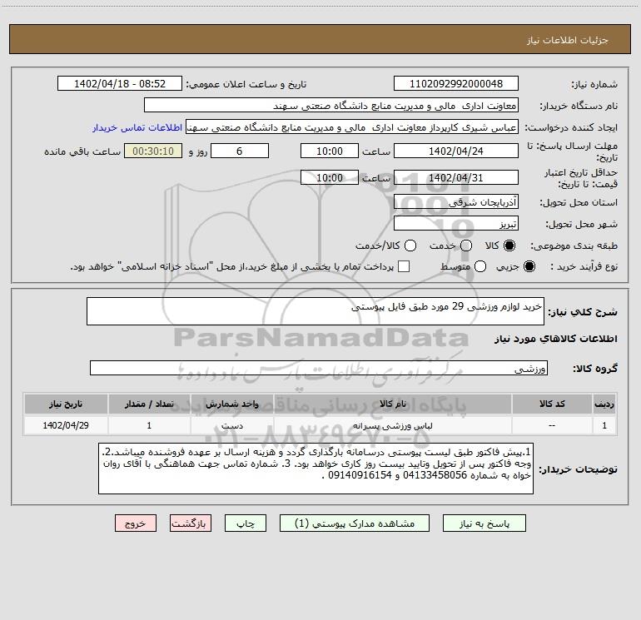Click the نام کالا column header
The height and width of the screenshot is (620, 641).
pyautogui.click(x=392, y=404)
